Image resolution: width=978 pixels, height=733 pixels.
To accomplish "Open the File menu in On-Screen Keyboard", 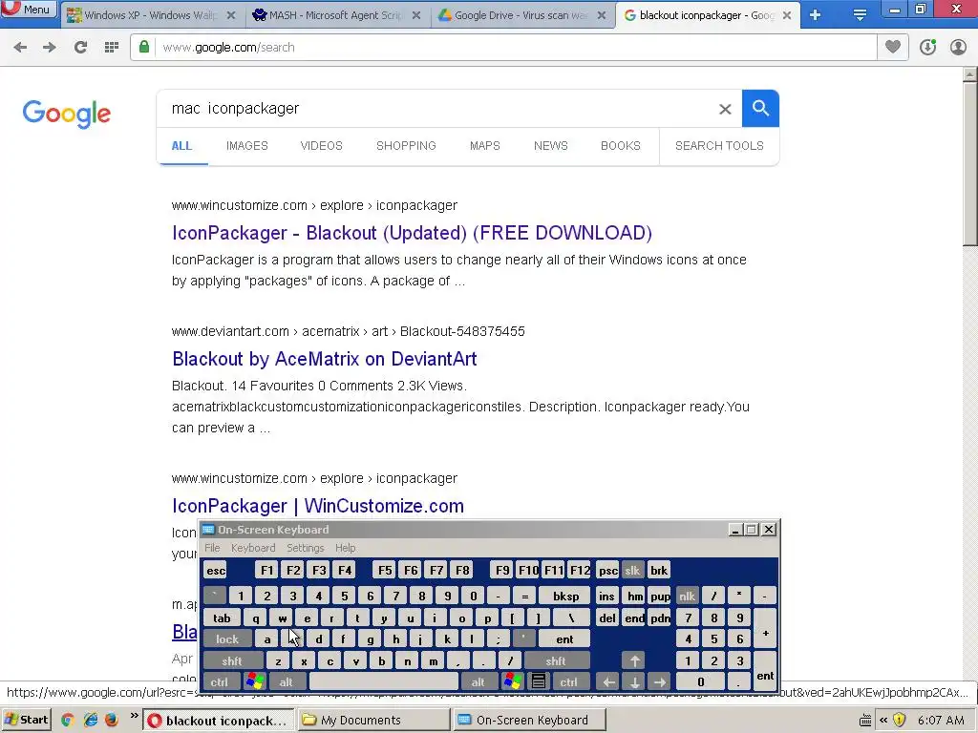I will pos(212,548).
